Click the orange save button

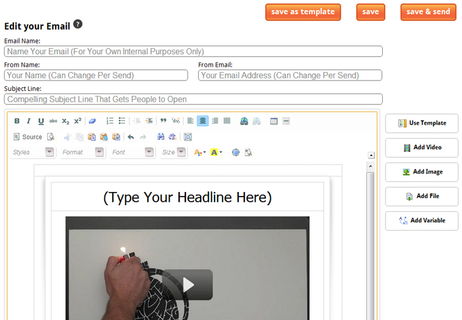pyautogui.click(x=370, y=12)
